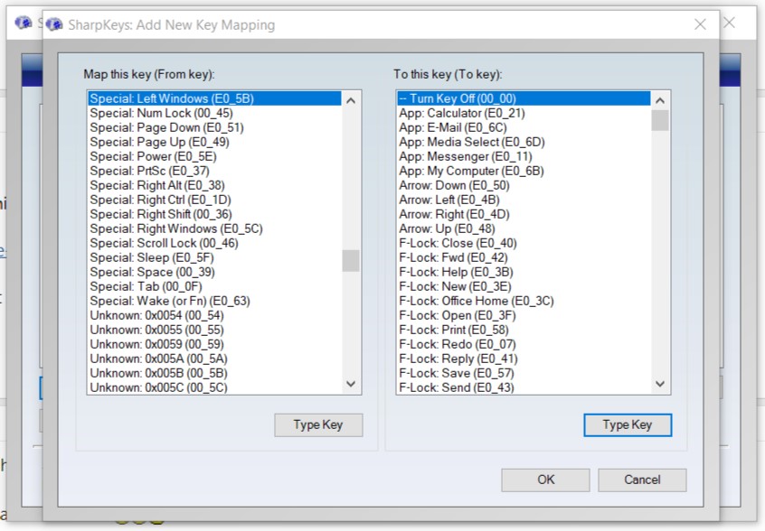
Task: Select App: Messenger (E0_11)
Action: click(524, 156)
